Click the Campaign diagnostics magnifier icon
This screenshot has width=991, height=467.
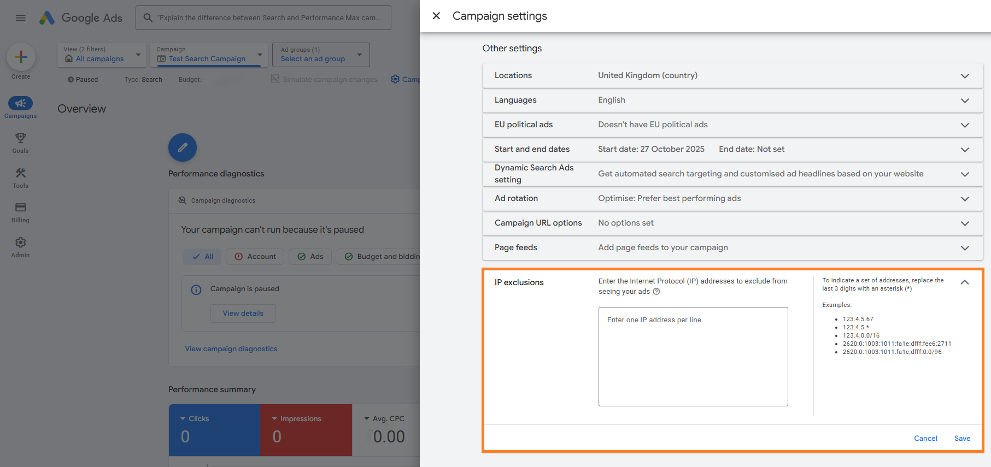click(x=182, y=200)
